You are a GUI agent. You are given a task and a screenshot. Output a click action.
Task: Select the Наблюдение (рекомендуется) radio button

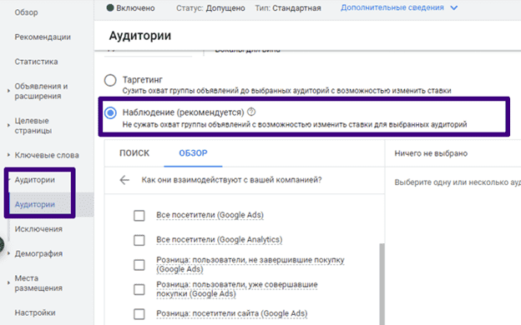tap(110, 112)
